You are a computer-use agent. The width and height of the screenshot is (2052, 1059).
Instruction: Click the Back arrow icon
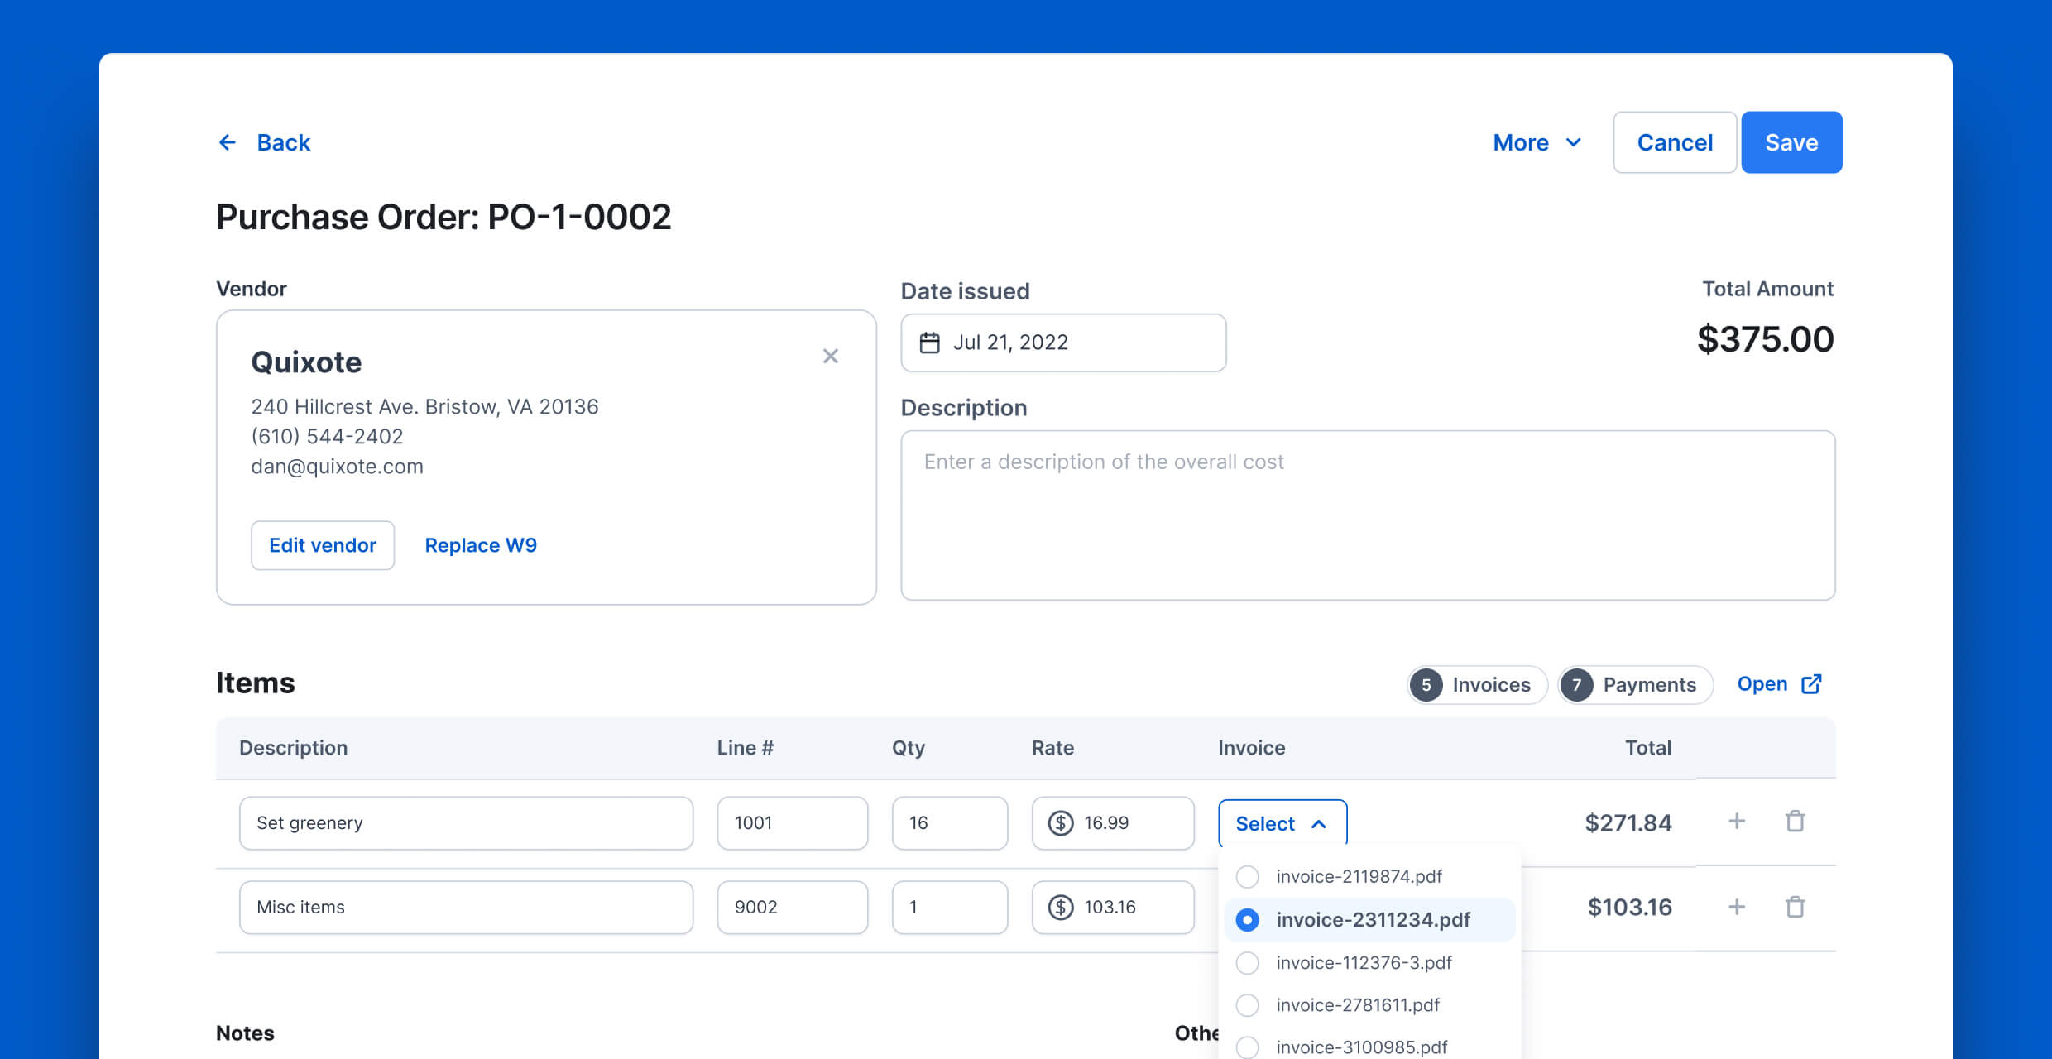pos(227,143)
